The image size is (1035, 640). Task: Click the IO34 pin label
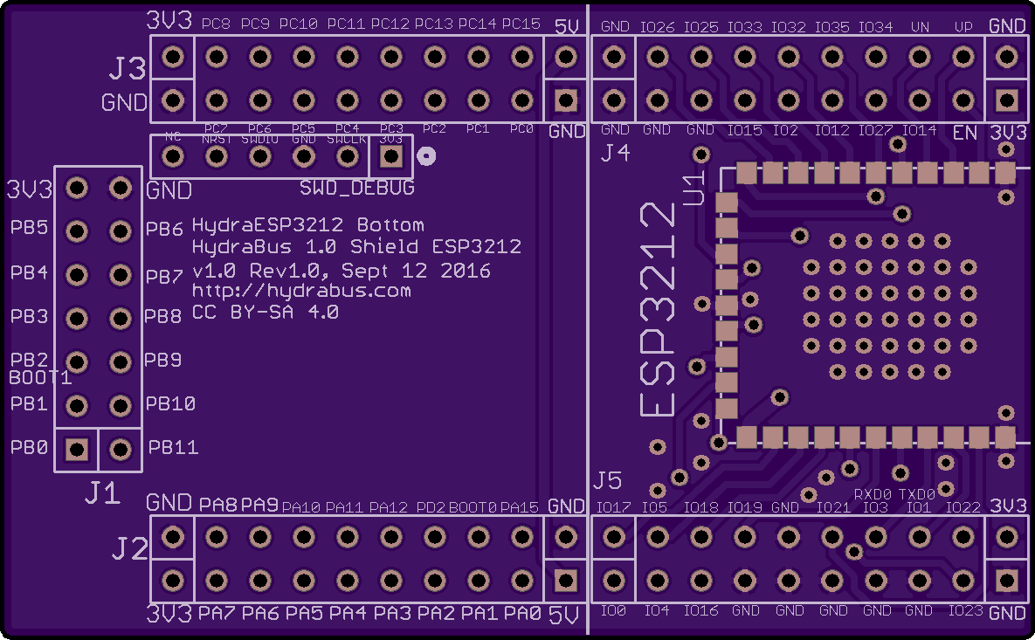875,27
